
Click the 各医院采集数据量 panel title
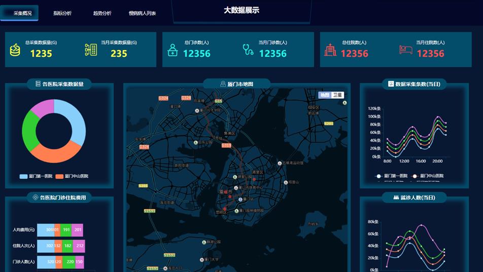click(x=63, y=84)
